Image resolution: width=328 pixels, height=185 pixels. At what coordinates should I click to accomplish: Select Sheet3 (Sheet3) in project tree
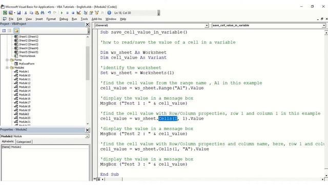(x=29, y=45)
